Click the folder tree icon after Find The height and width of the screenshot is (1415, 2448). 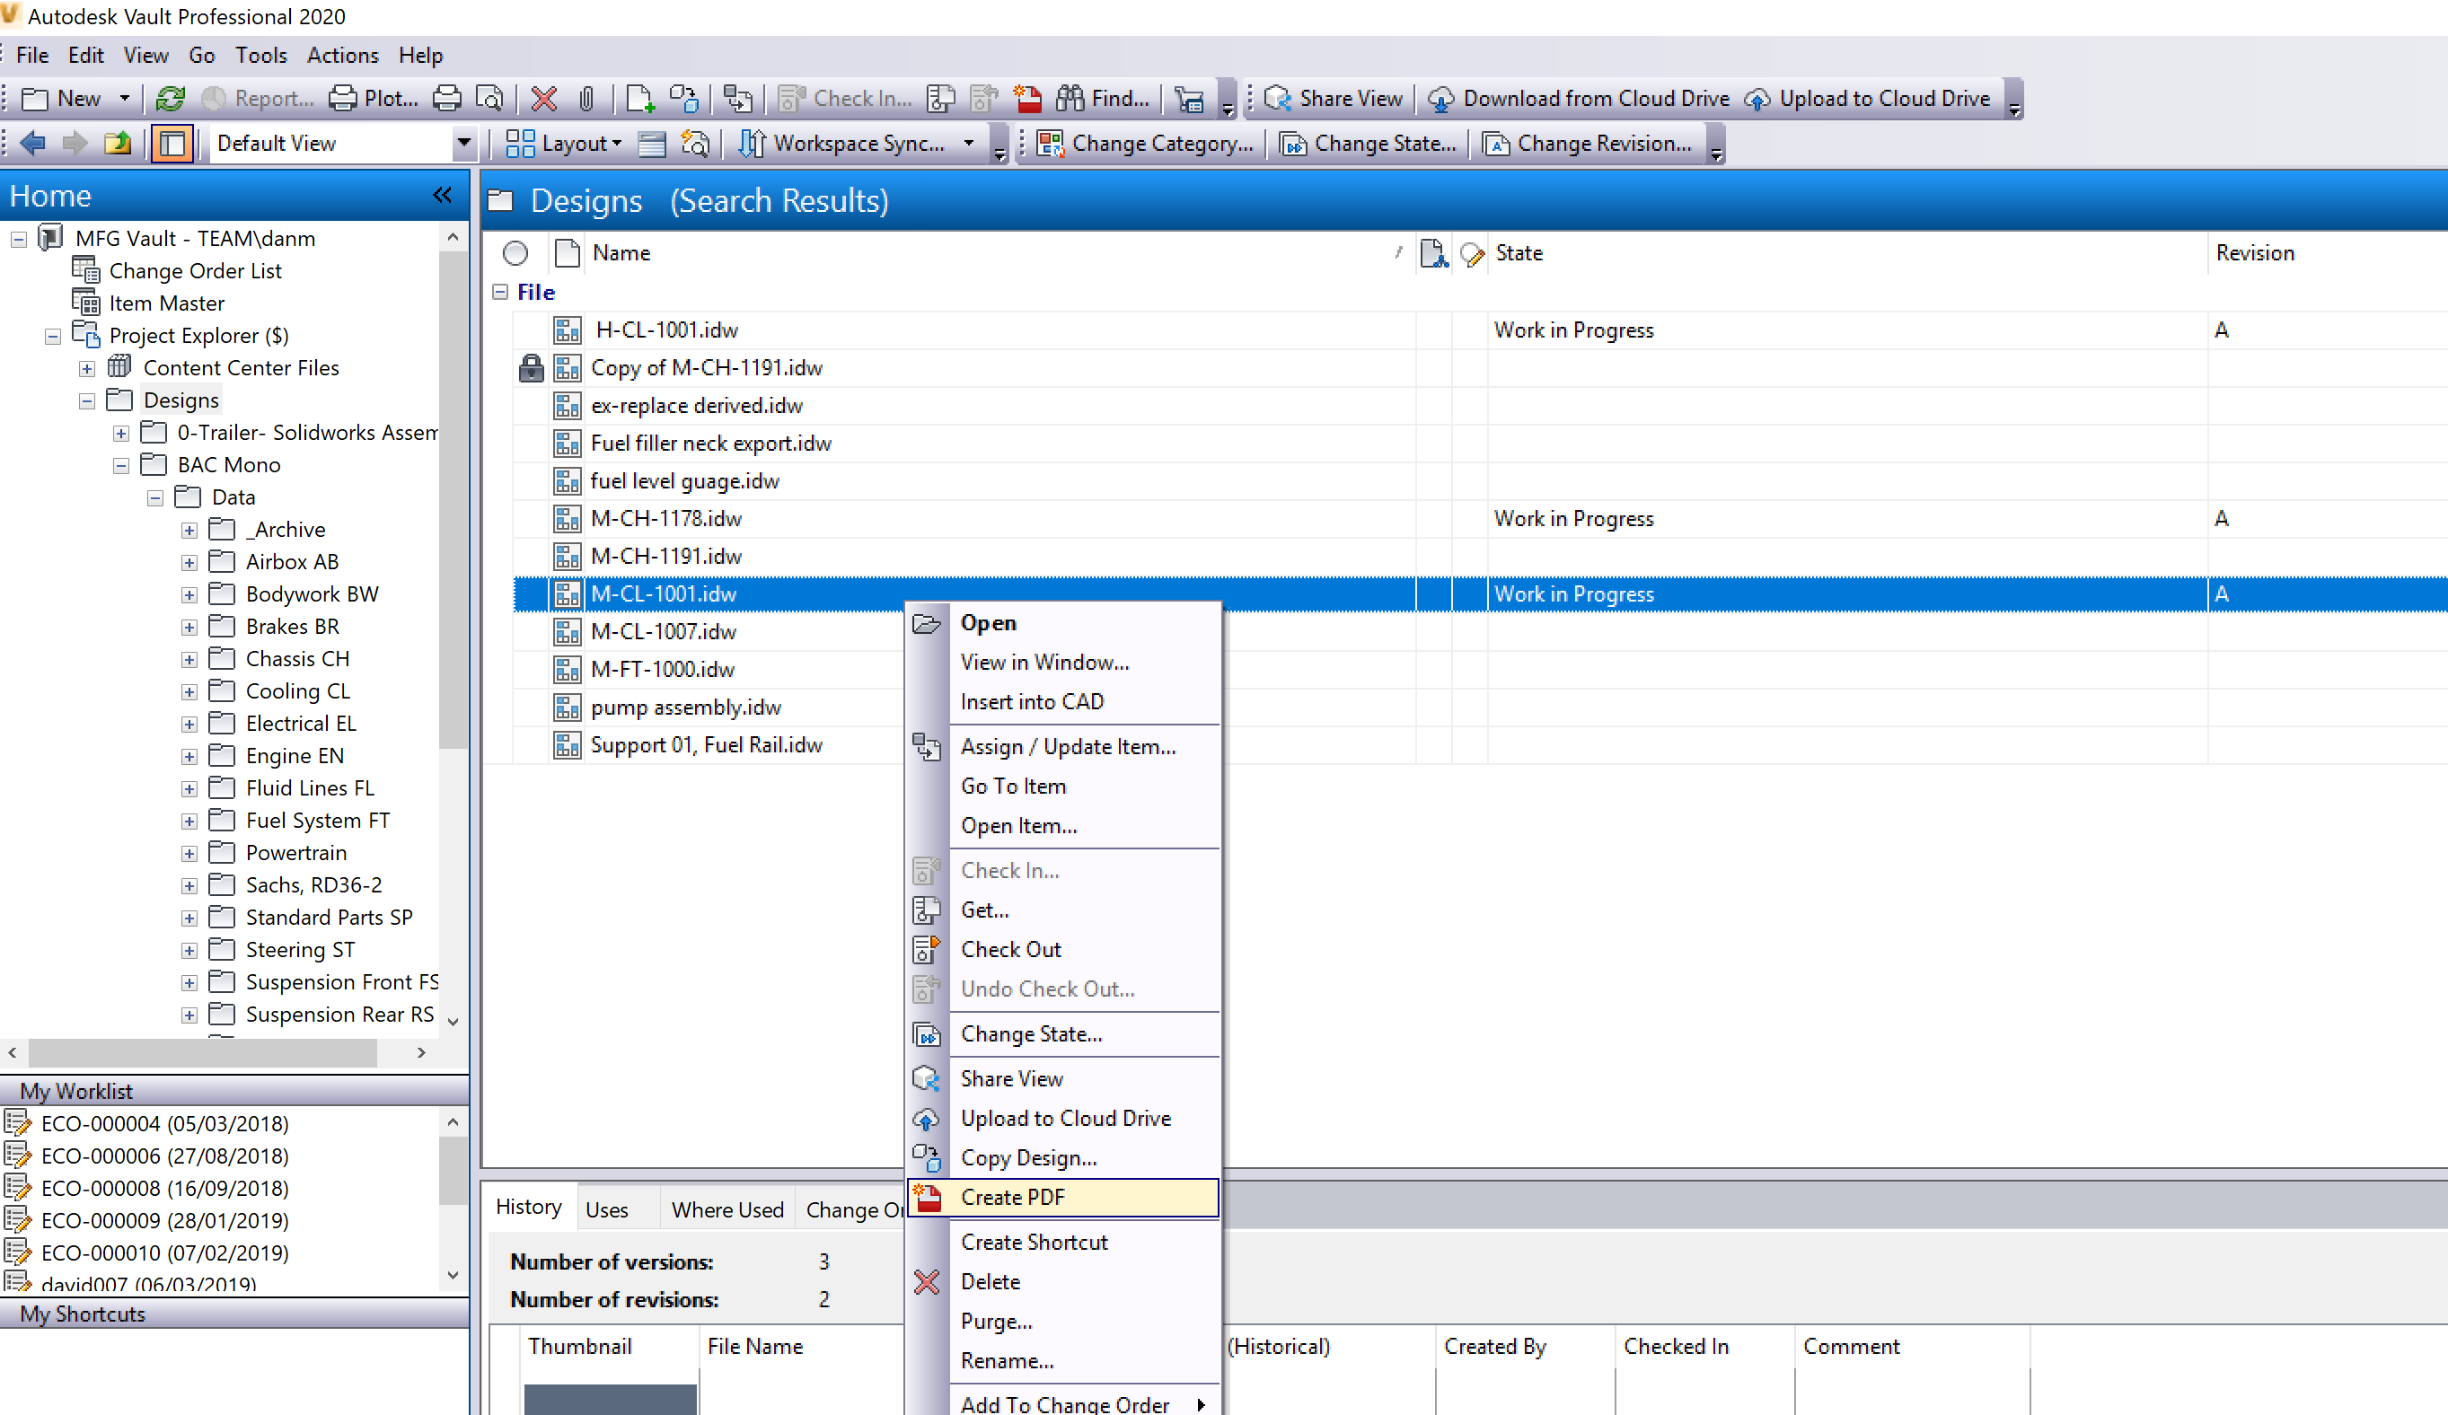(1189, 98)
